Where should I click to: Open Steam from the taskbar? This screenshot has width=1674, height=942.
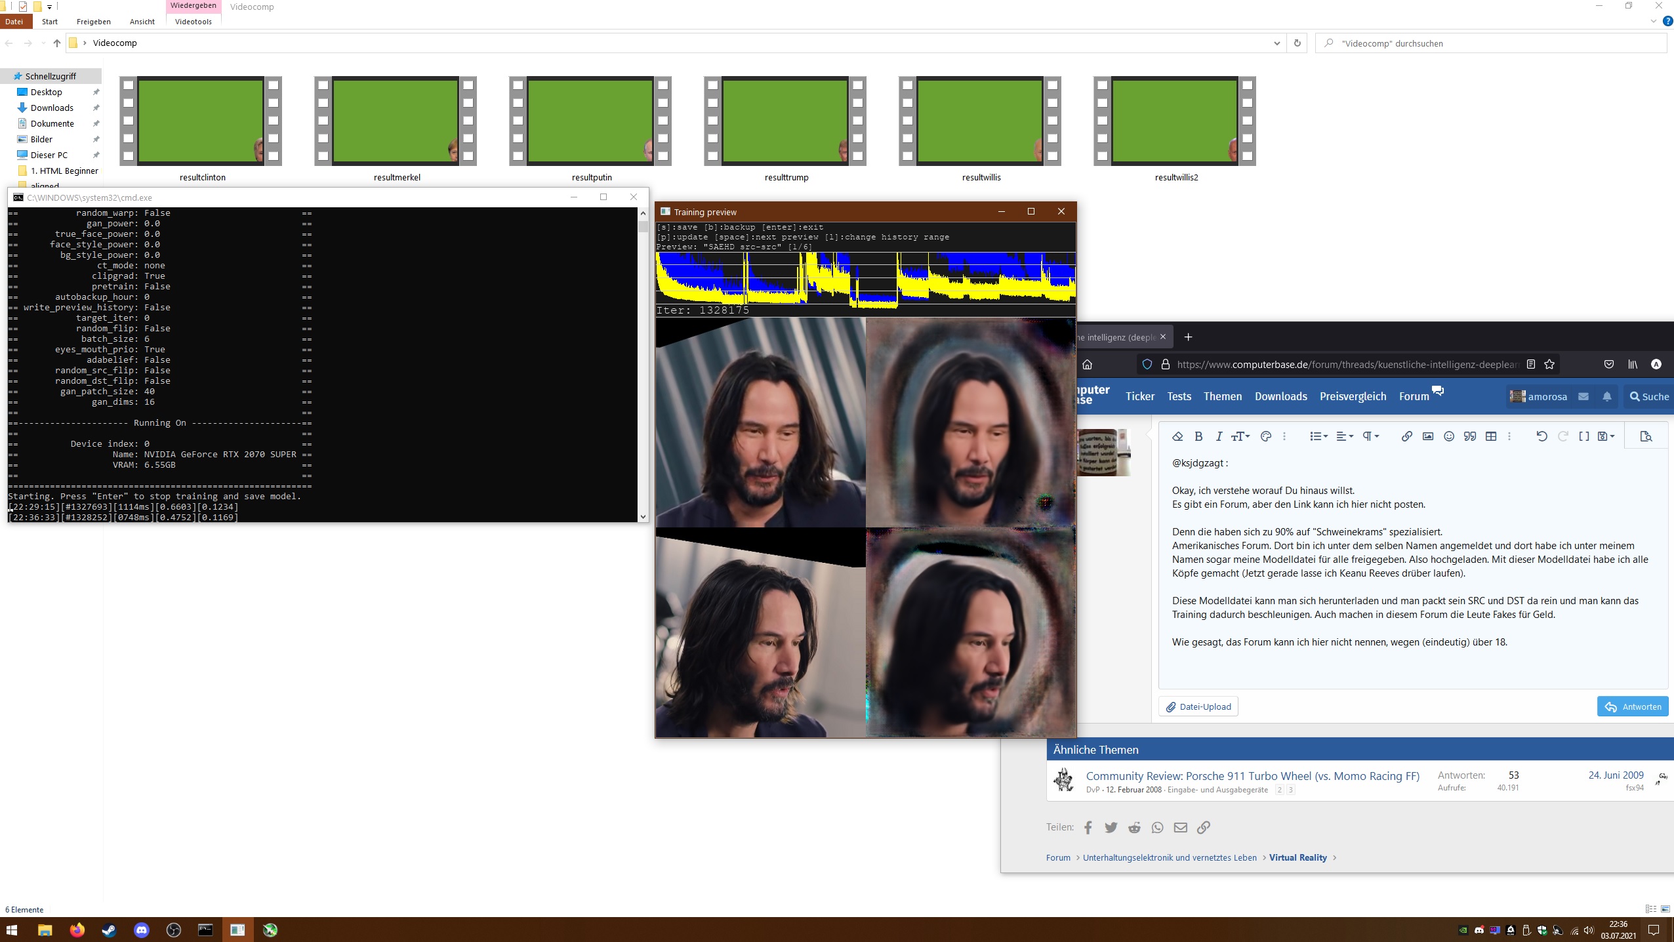(x=110, y=930)
